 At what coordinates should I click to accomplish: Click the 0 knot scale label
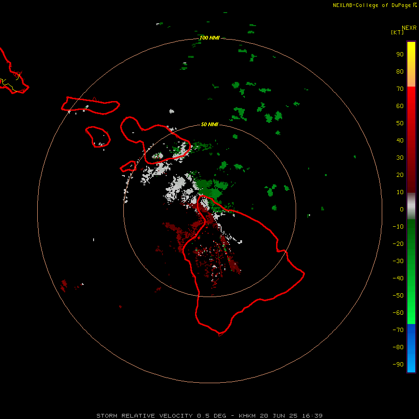pos(402,209)
